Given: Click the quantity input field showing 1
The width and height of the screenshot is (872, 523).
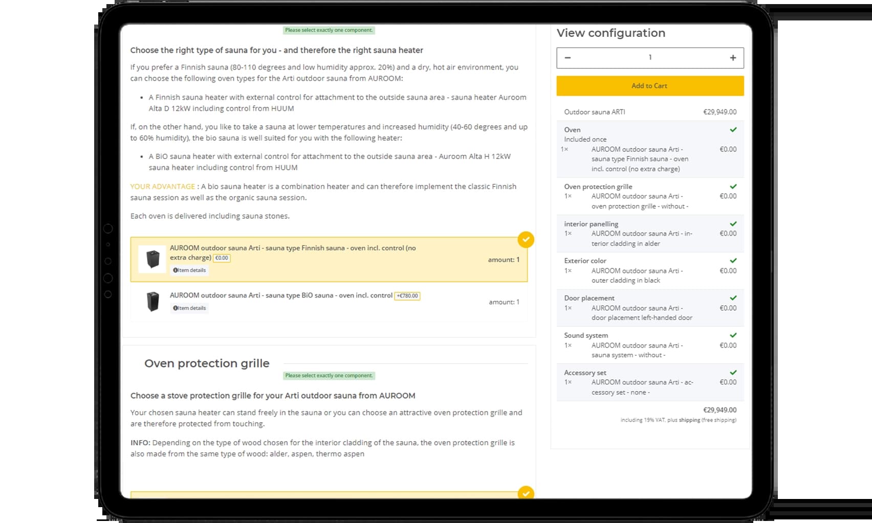Looking at the screenshot, I should [650, 58].
